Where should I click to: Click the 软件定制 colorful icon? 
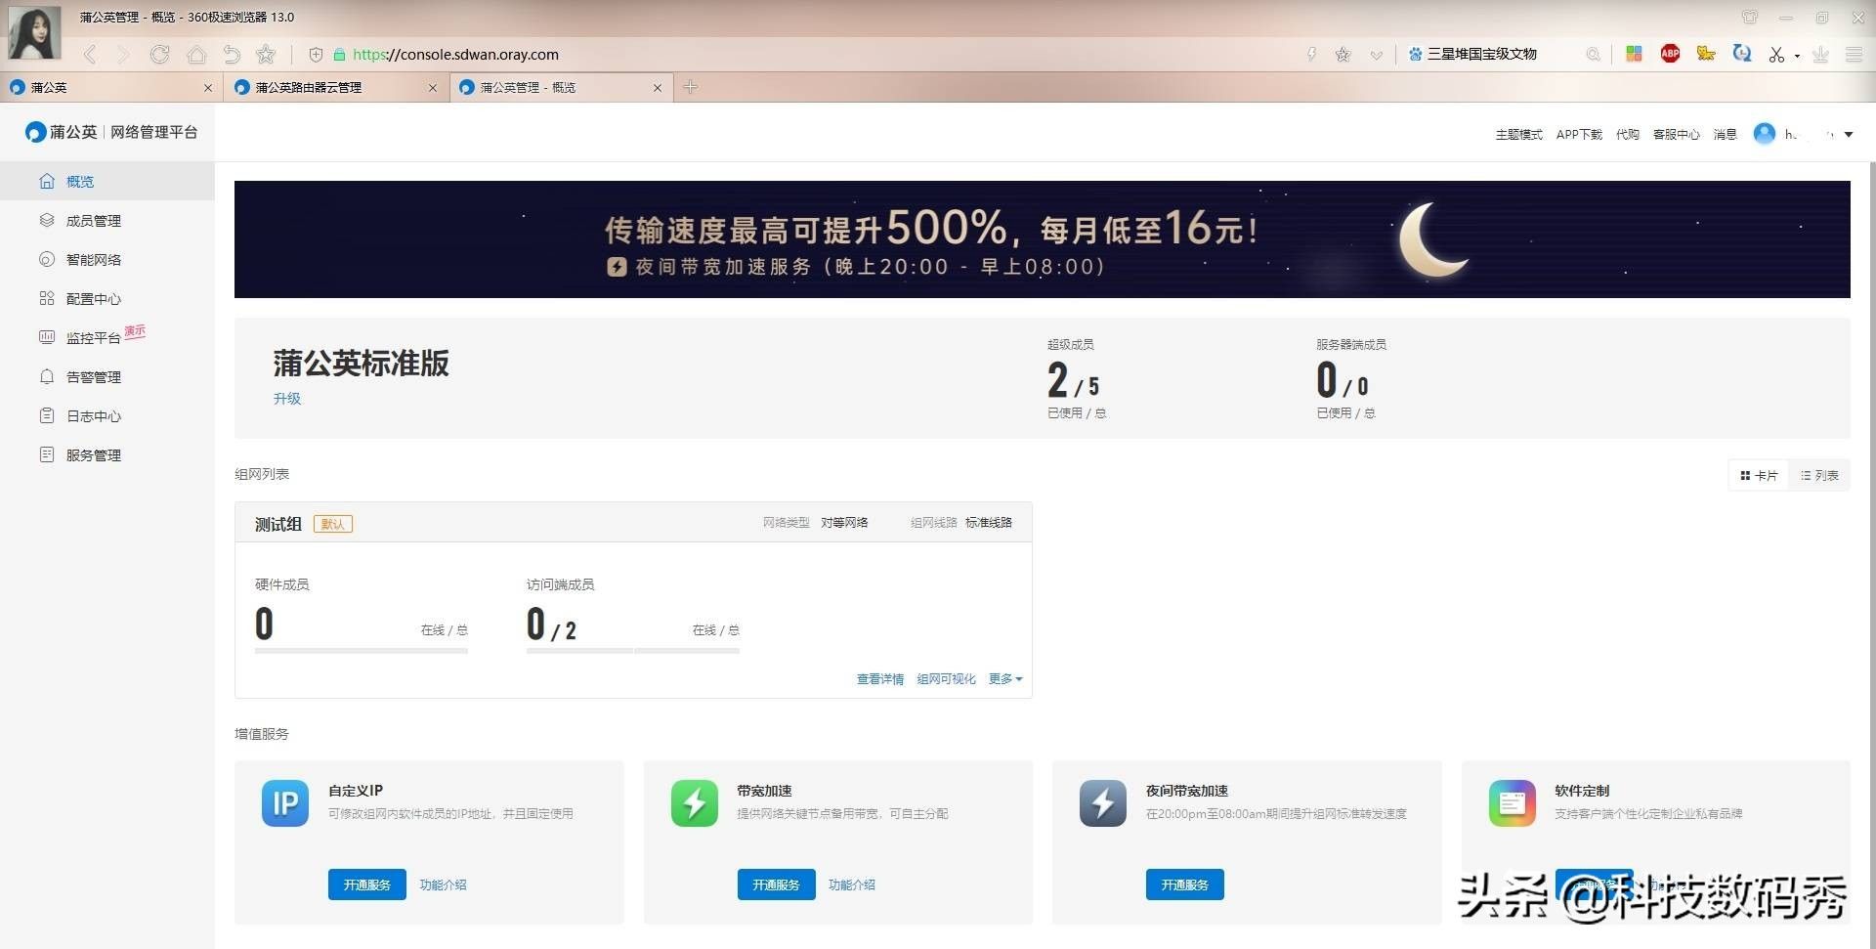tap(1513, 803)
